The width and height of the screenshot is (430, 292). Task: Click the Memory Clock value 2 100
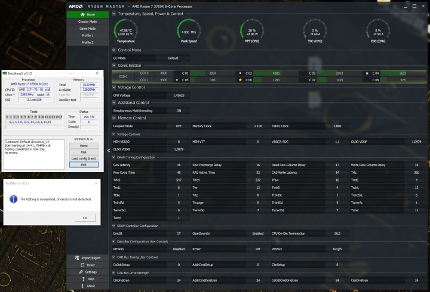click(x=258, y=126)
